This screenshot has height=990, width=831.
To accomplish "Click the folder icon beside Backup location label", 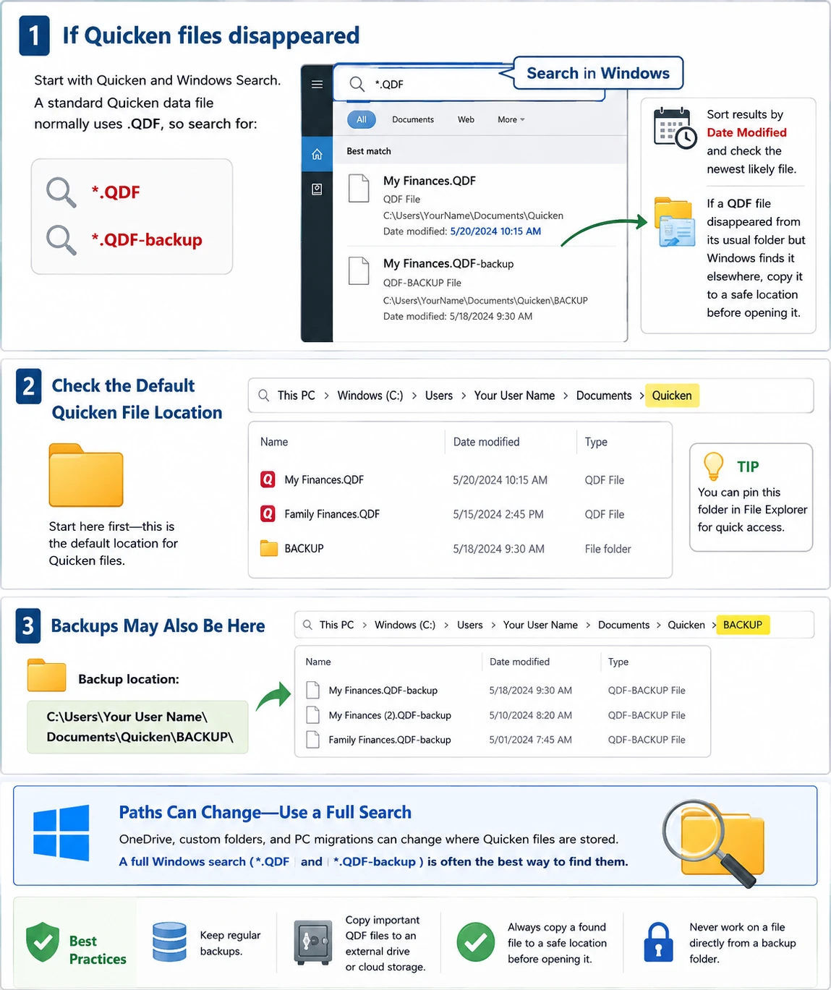I will (x=46, y=675).
